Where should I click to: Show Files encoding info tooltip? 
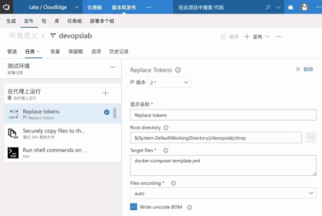tap(174, 183)
